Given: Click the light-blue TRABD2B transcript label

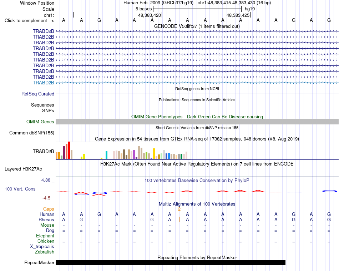Looking at the screenshot, I should click(43, 83).
